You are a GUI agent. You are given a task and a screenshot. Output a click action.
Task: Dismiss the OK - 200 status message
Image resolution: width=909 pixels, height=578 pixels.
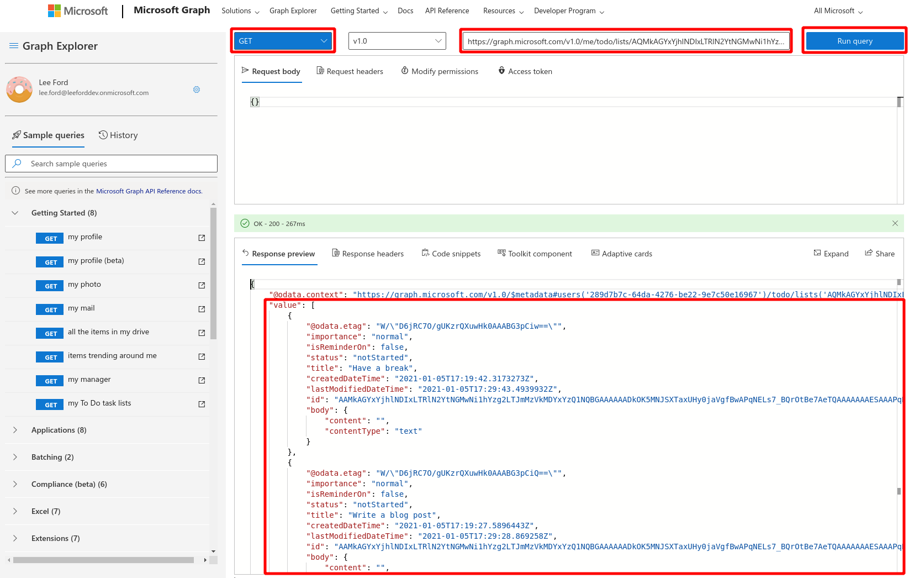[x=895, y=223]
